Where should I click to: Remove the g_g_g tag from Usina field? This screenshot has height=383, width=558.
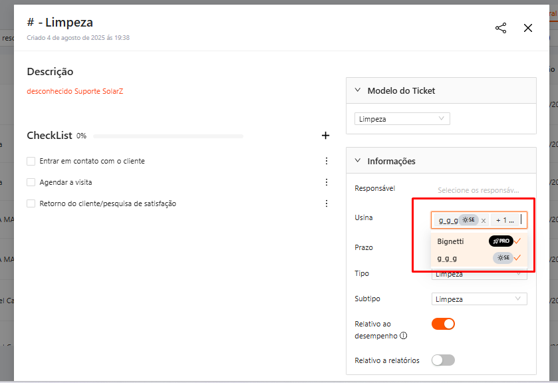pos(484,220)
